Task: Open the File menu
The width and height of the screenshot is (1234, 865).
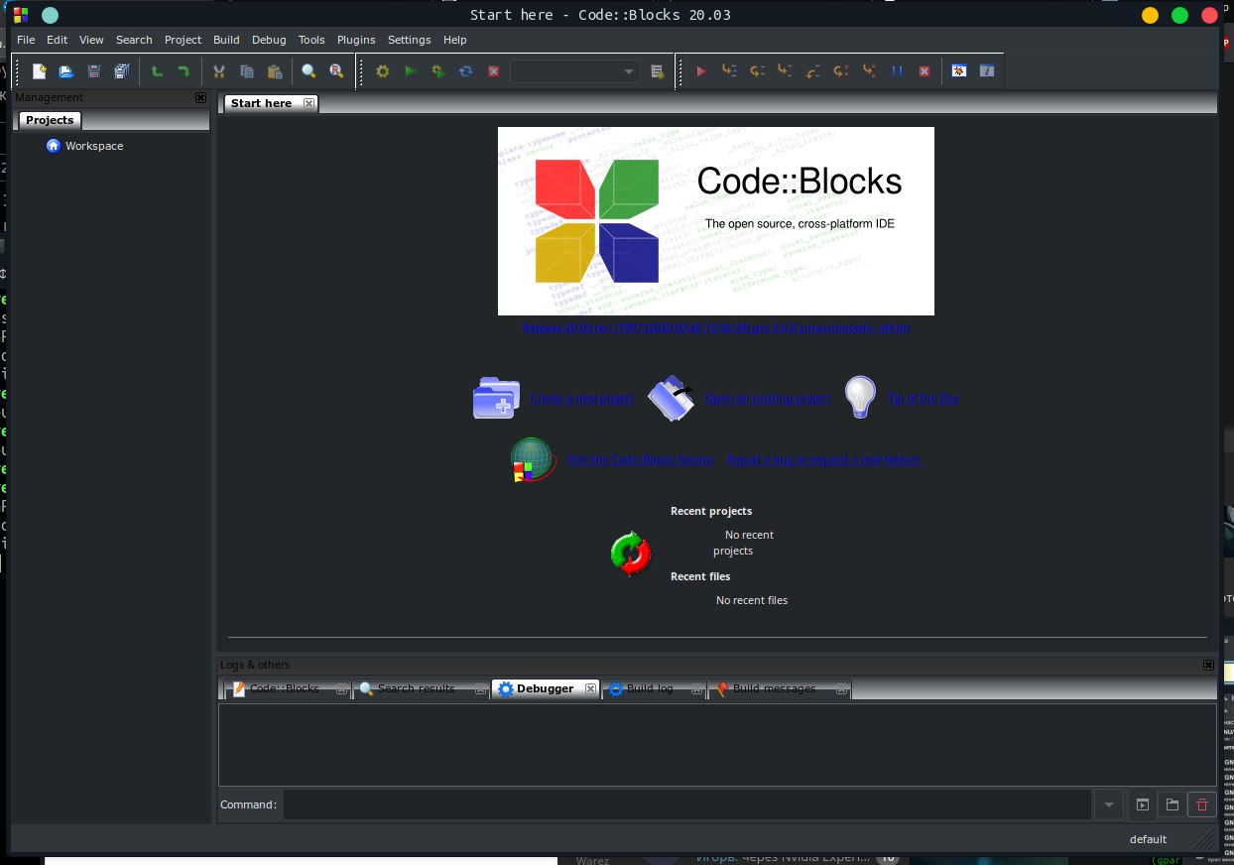Action: 26,40
